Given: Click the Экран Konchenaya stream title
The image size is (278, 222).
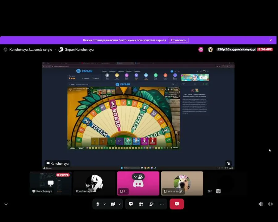Looking at the screenshot, I should click(x=79, y=50).
